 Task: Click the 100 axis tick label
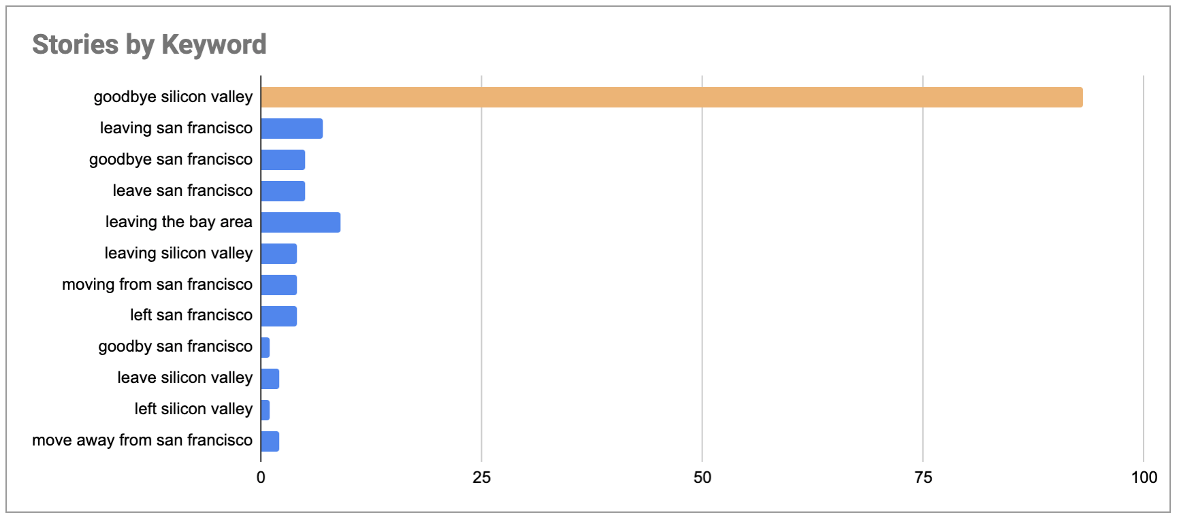(1144, 477)
